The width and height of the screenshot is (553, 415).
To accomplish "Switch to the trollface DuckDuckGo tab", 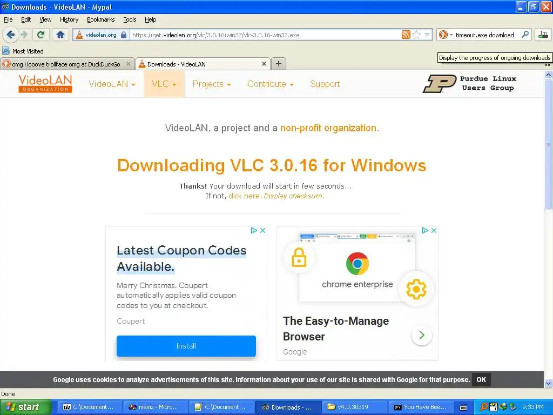I will [67, 64].
